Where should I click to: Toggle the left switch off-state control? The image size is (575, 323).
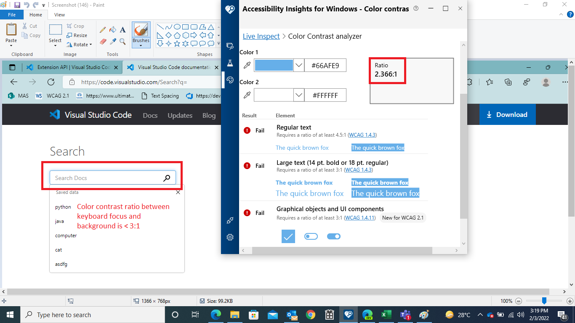[311, 236]
